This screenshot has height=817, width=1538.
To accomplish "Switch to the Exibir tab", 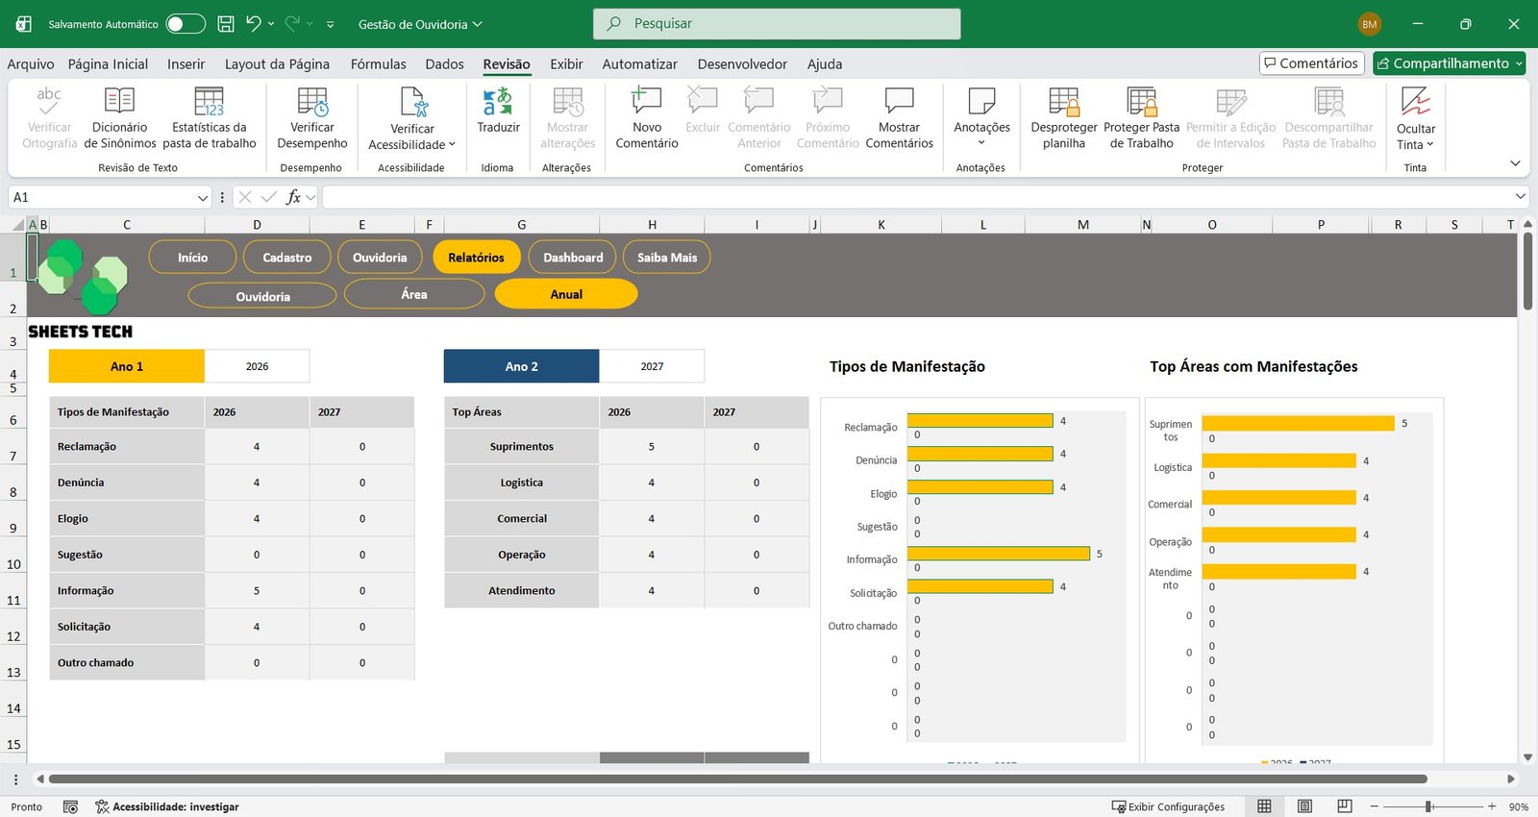I will (566, 64).
